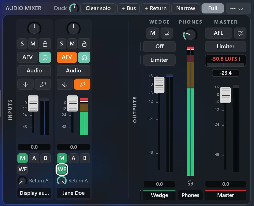Viewport: 254px width, 206px height.
Task: Disable the orange key icon on Jane Doe
Action: pos(82,84)
